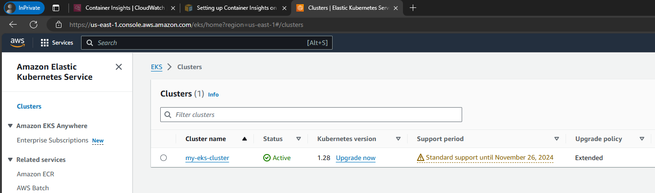Click the 1.28 Kubernetes version value

coord(324,158)
